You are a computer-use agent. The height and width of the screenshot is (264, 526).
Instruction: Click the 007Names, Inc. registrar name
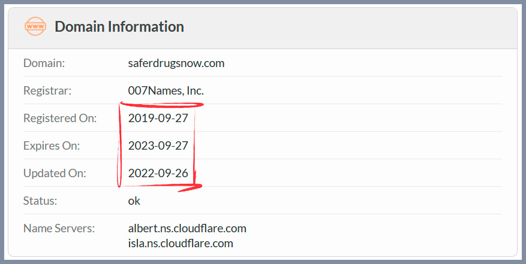(x=166, y=91)
